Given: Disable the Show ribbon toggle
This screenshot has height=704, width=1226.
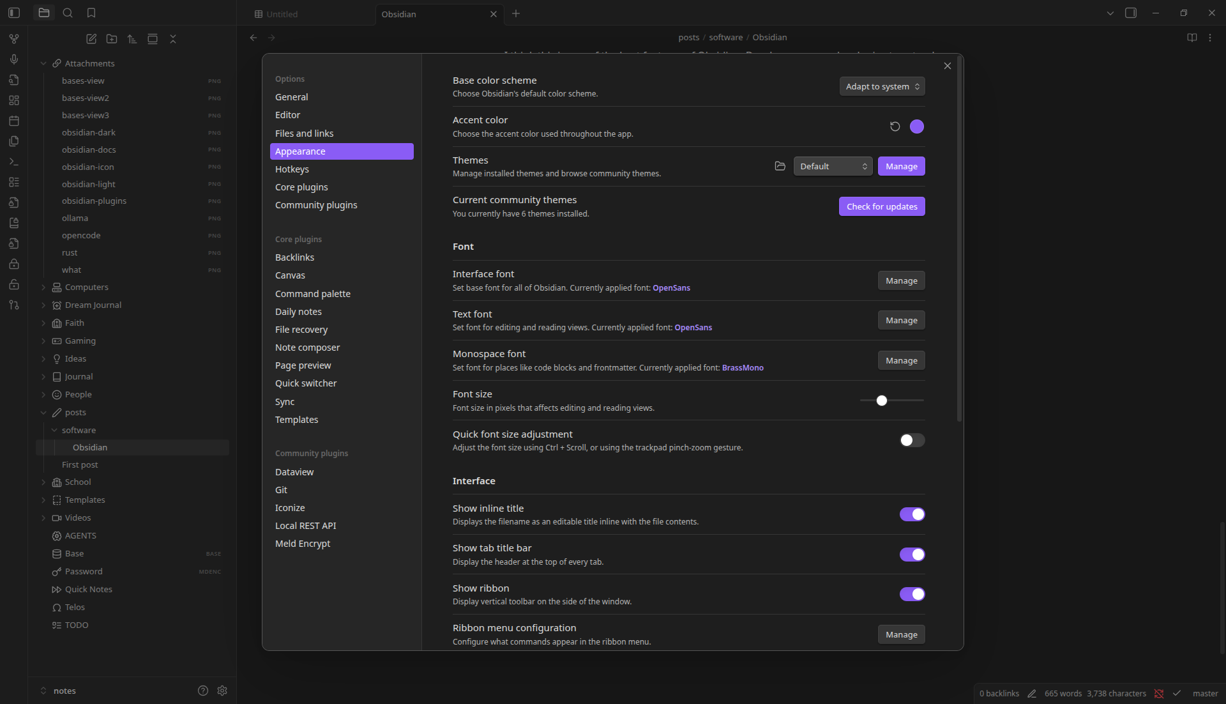Looking at the screenshot, I should 912,594.
